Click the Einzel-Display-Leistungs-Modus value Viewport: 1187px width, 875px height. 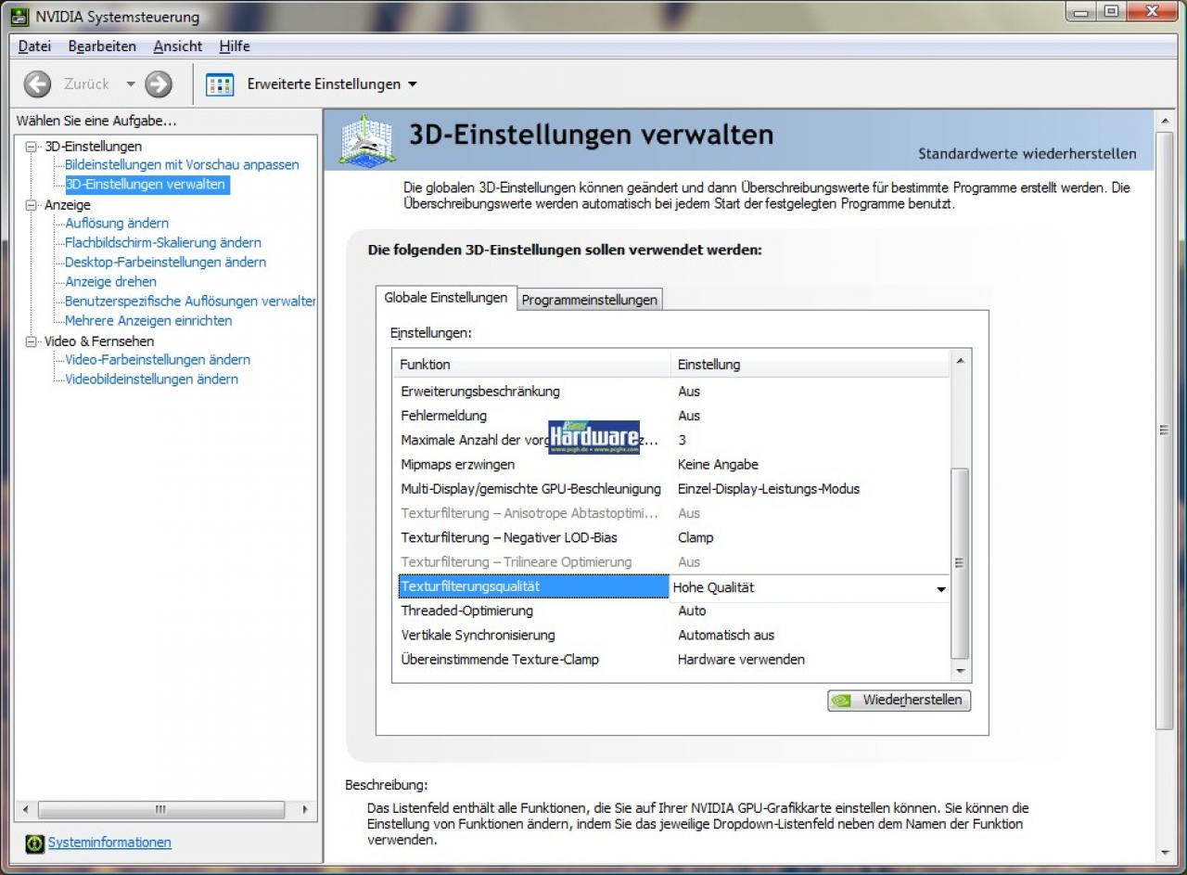coord(769,489)
